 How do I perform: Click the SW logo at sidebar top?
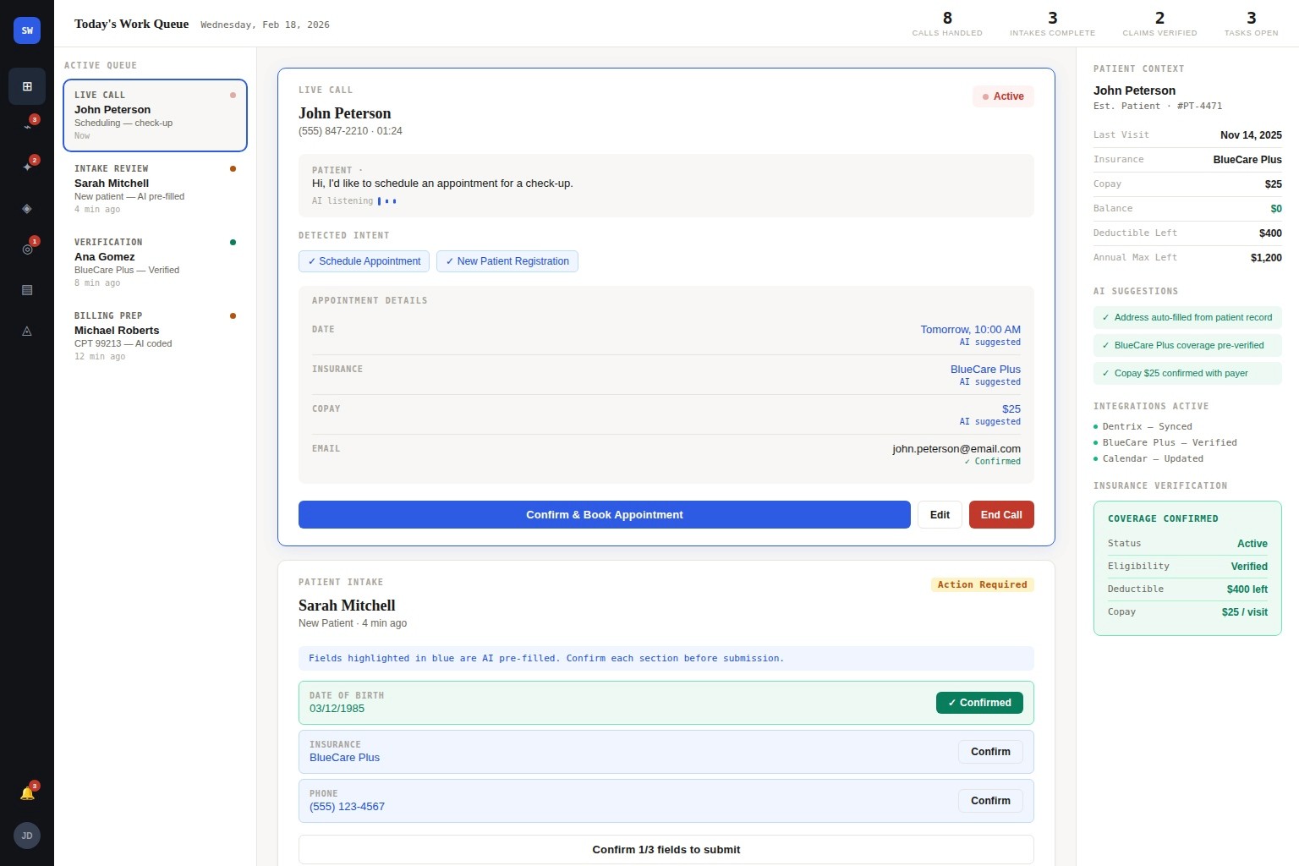coord(26,30)
